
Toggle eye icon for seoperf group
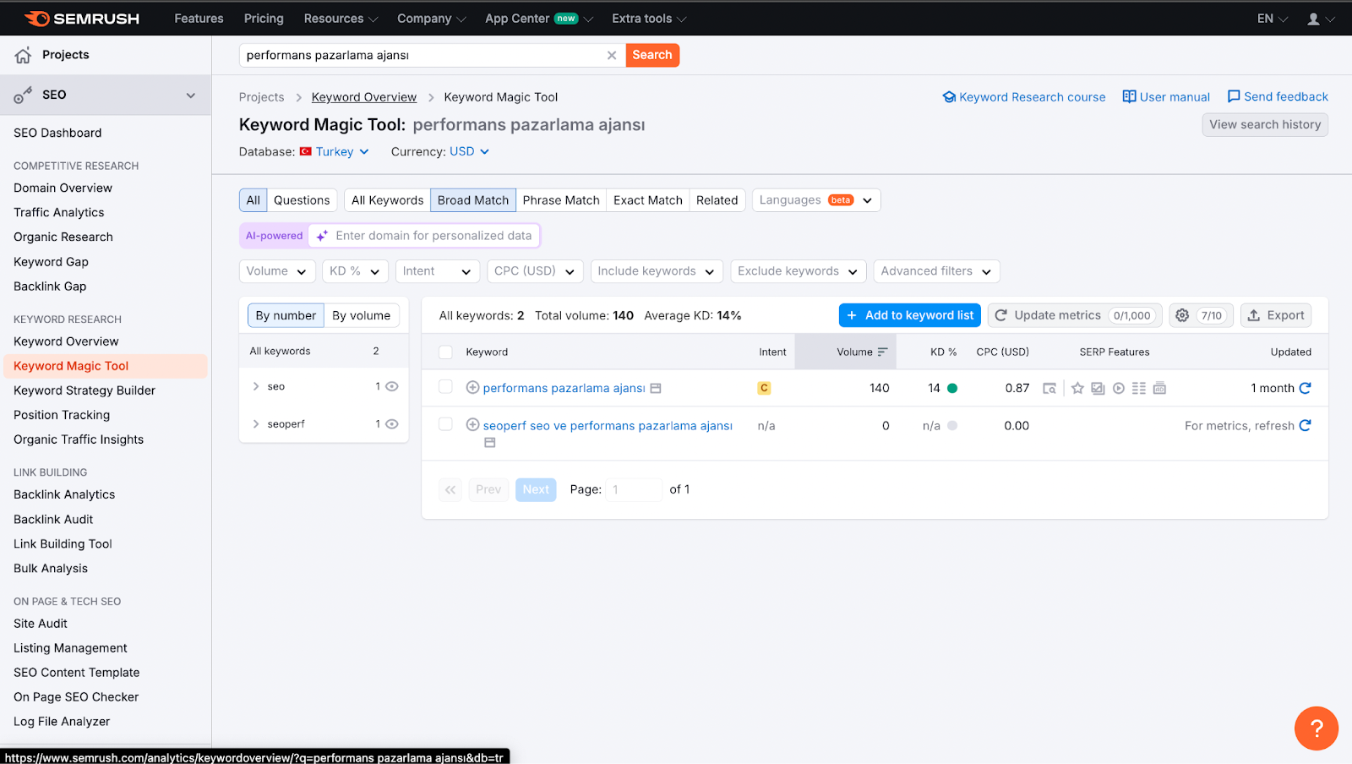pos(392,424)
